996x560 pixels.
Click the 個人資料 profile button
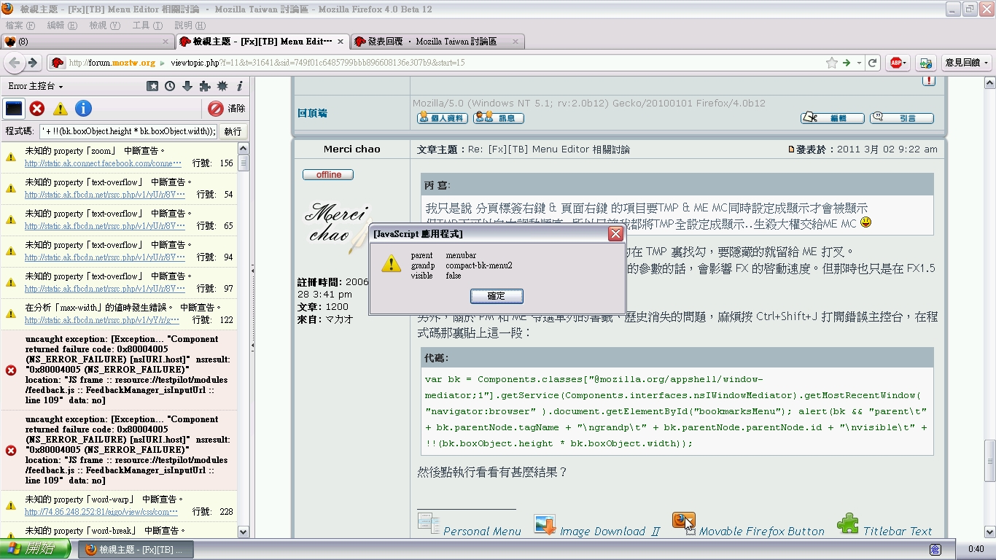click(442, 118)
